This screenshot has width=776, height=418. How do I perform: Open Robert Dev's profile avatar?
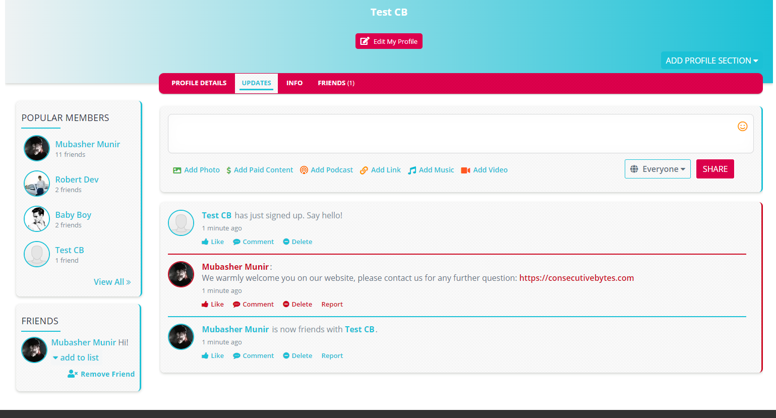tap(37, 184)
